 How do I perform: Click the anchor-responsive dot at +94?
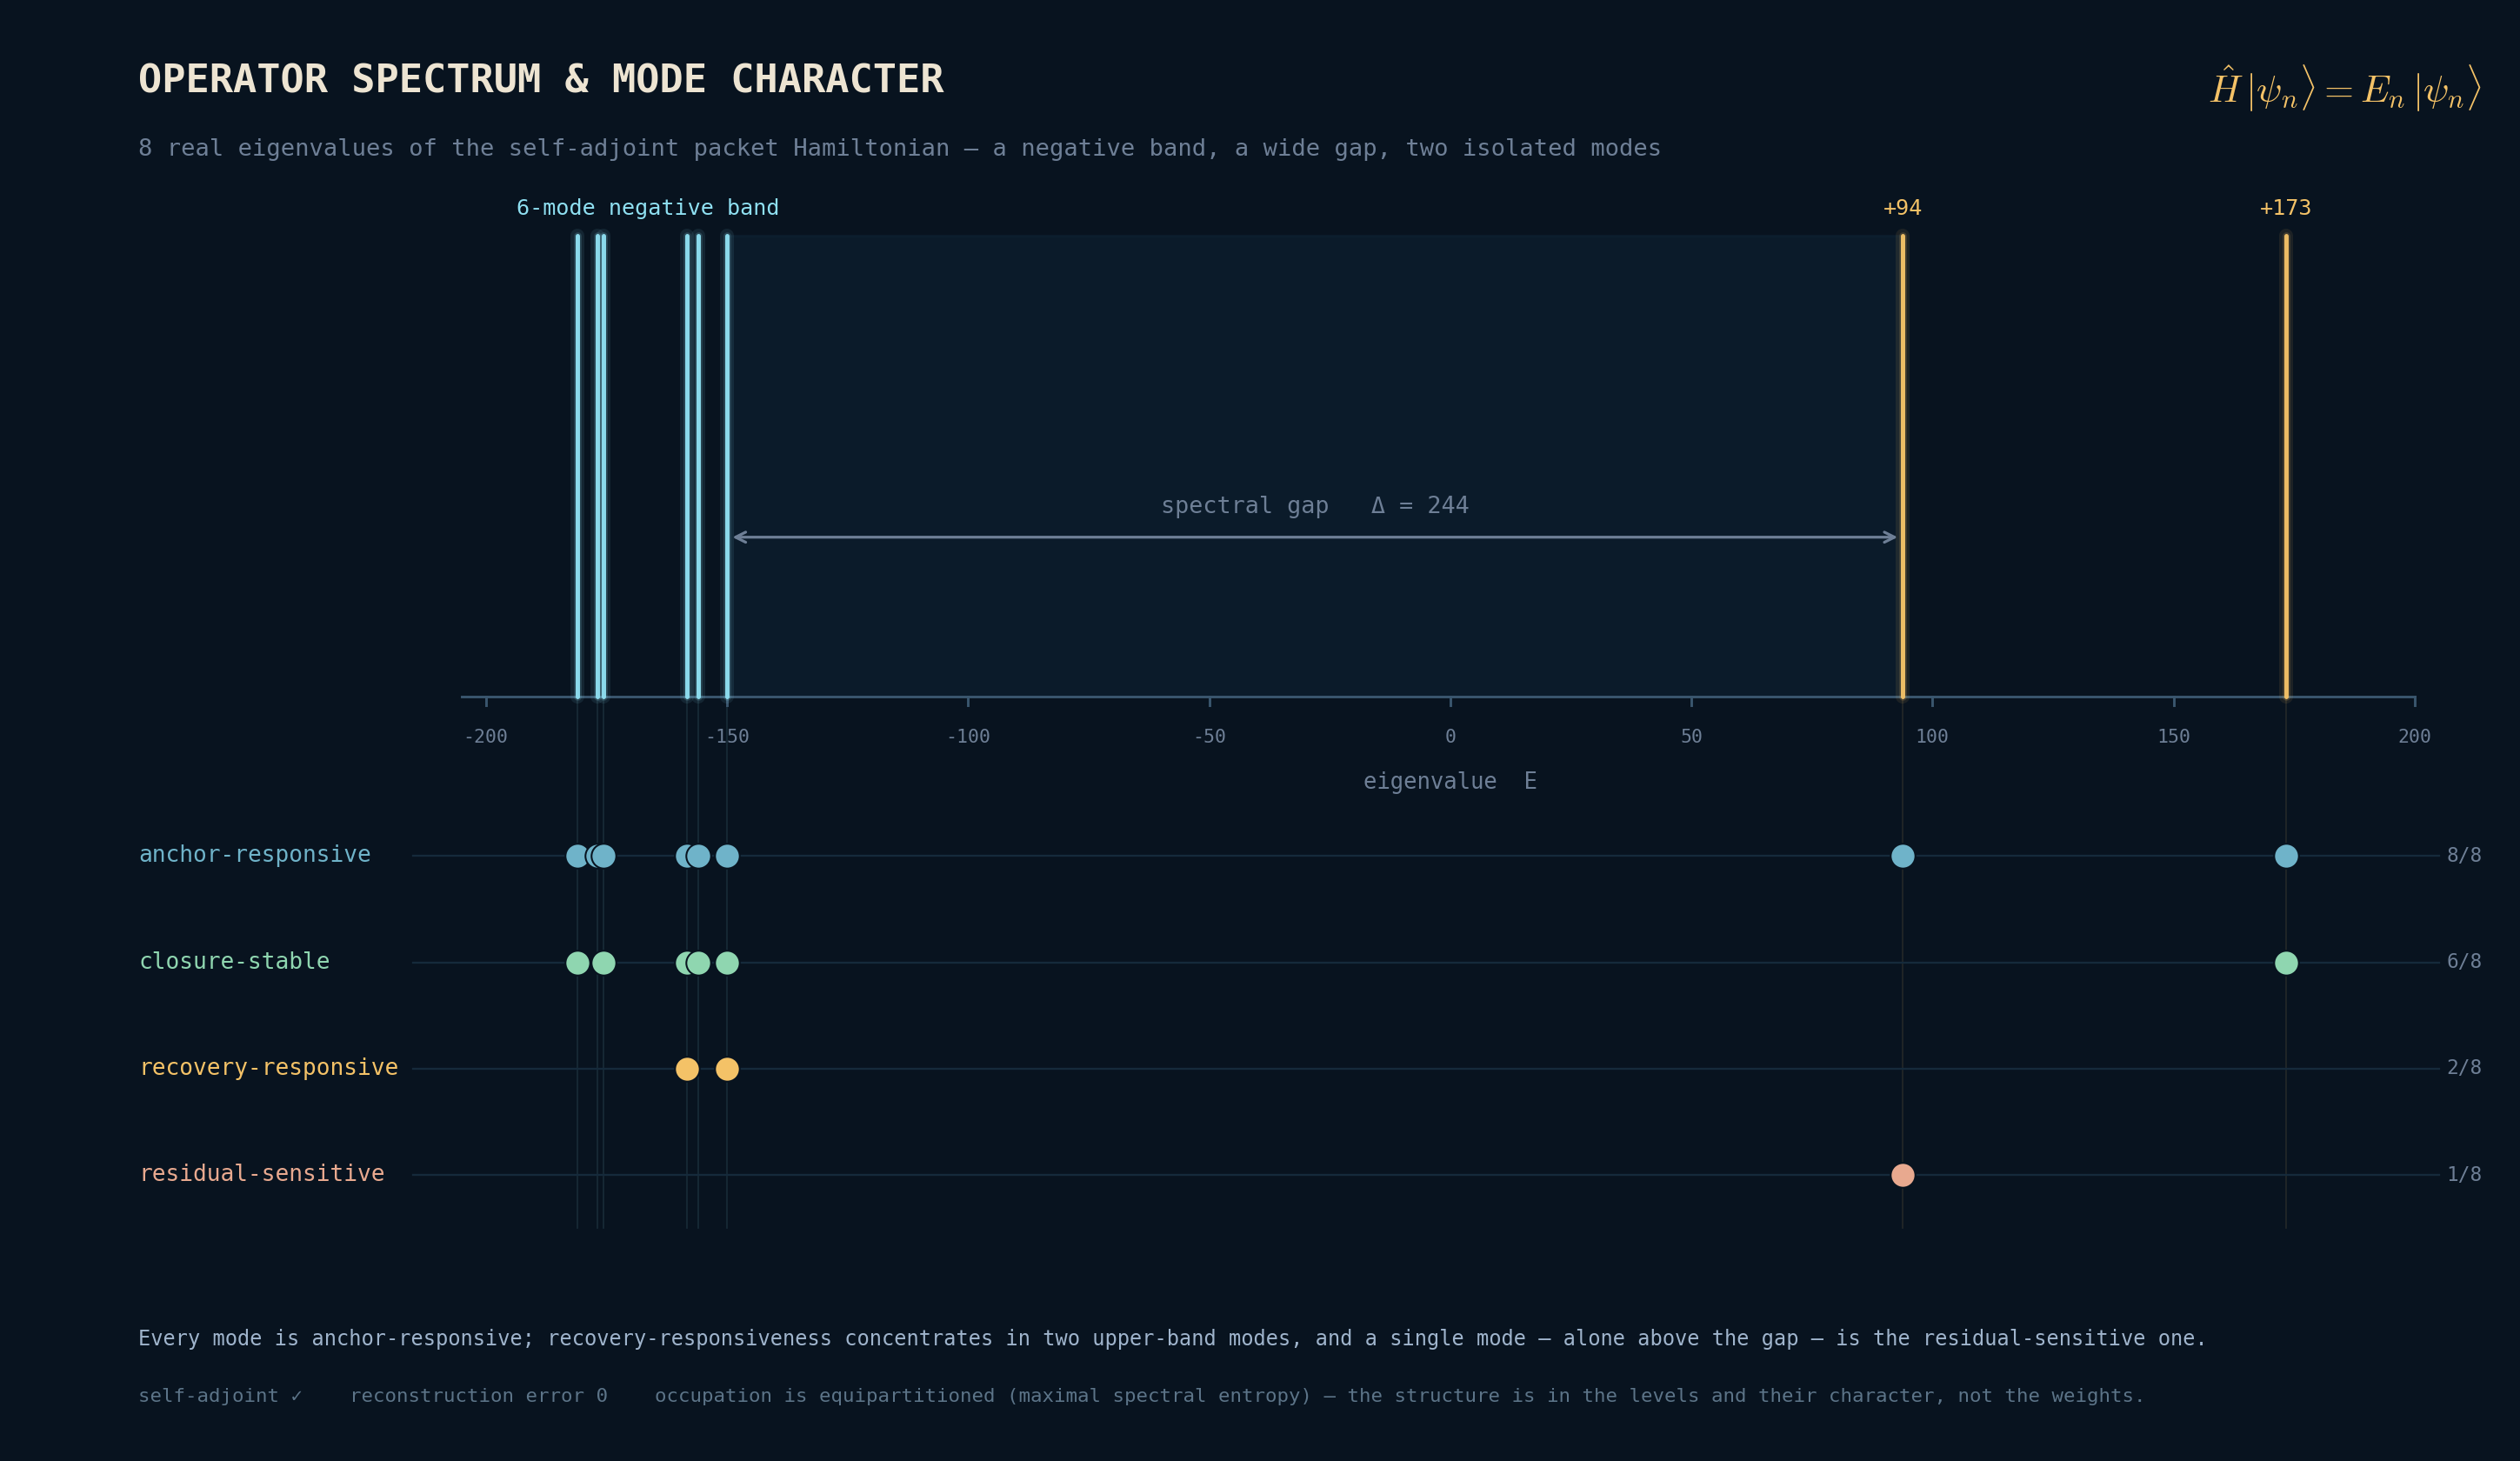tap(1902, 856)
